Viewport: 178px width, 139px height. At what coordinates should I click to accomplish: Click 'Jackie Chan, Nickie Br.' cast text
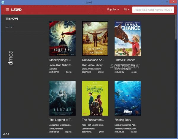pyautogui.click(x=60, y=65)
